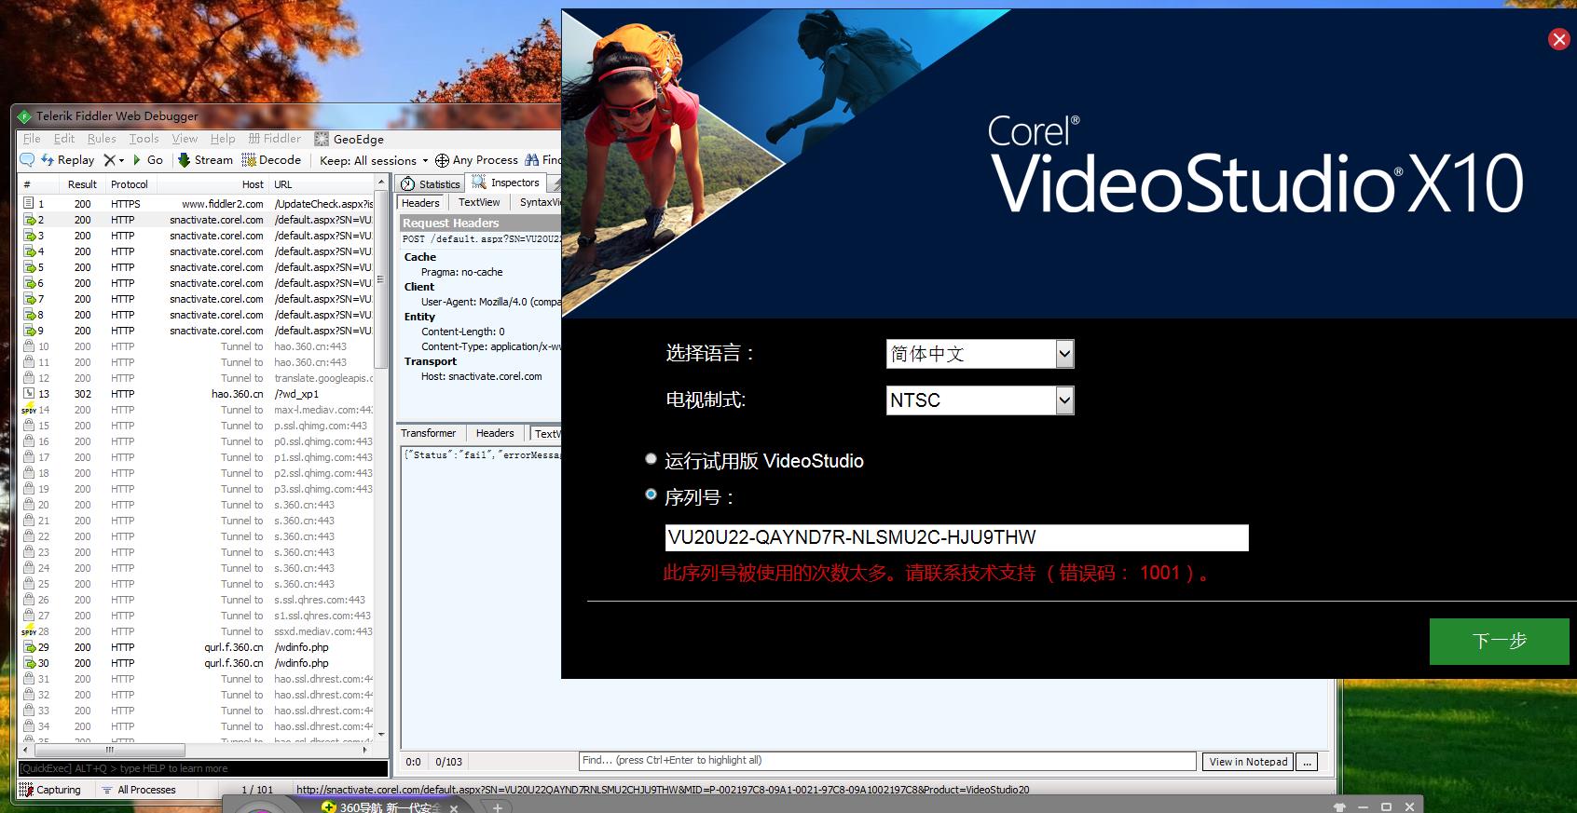
Task: Open the GeoEdge icon in menu bar
Action: click(x=322, y=139)
